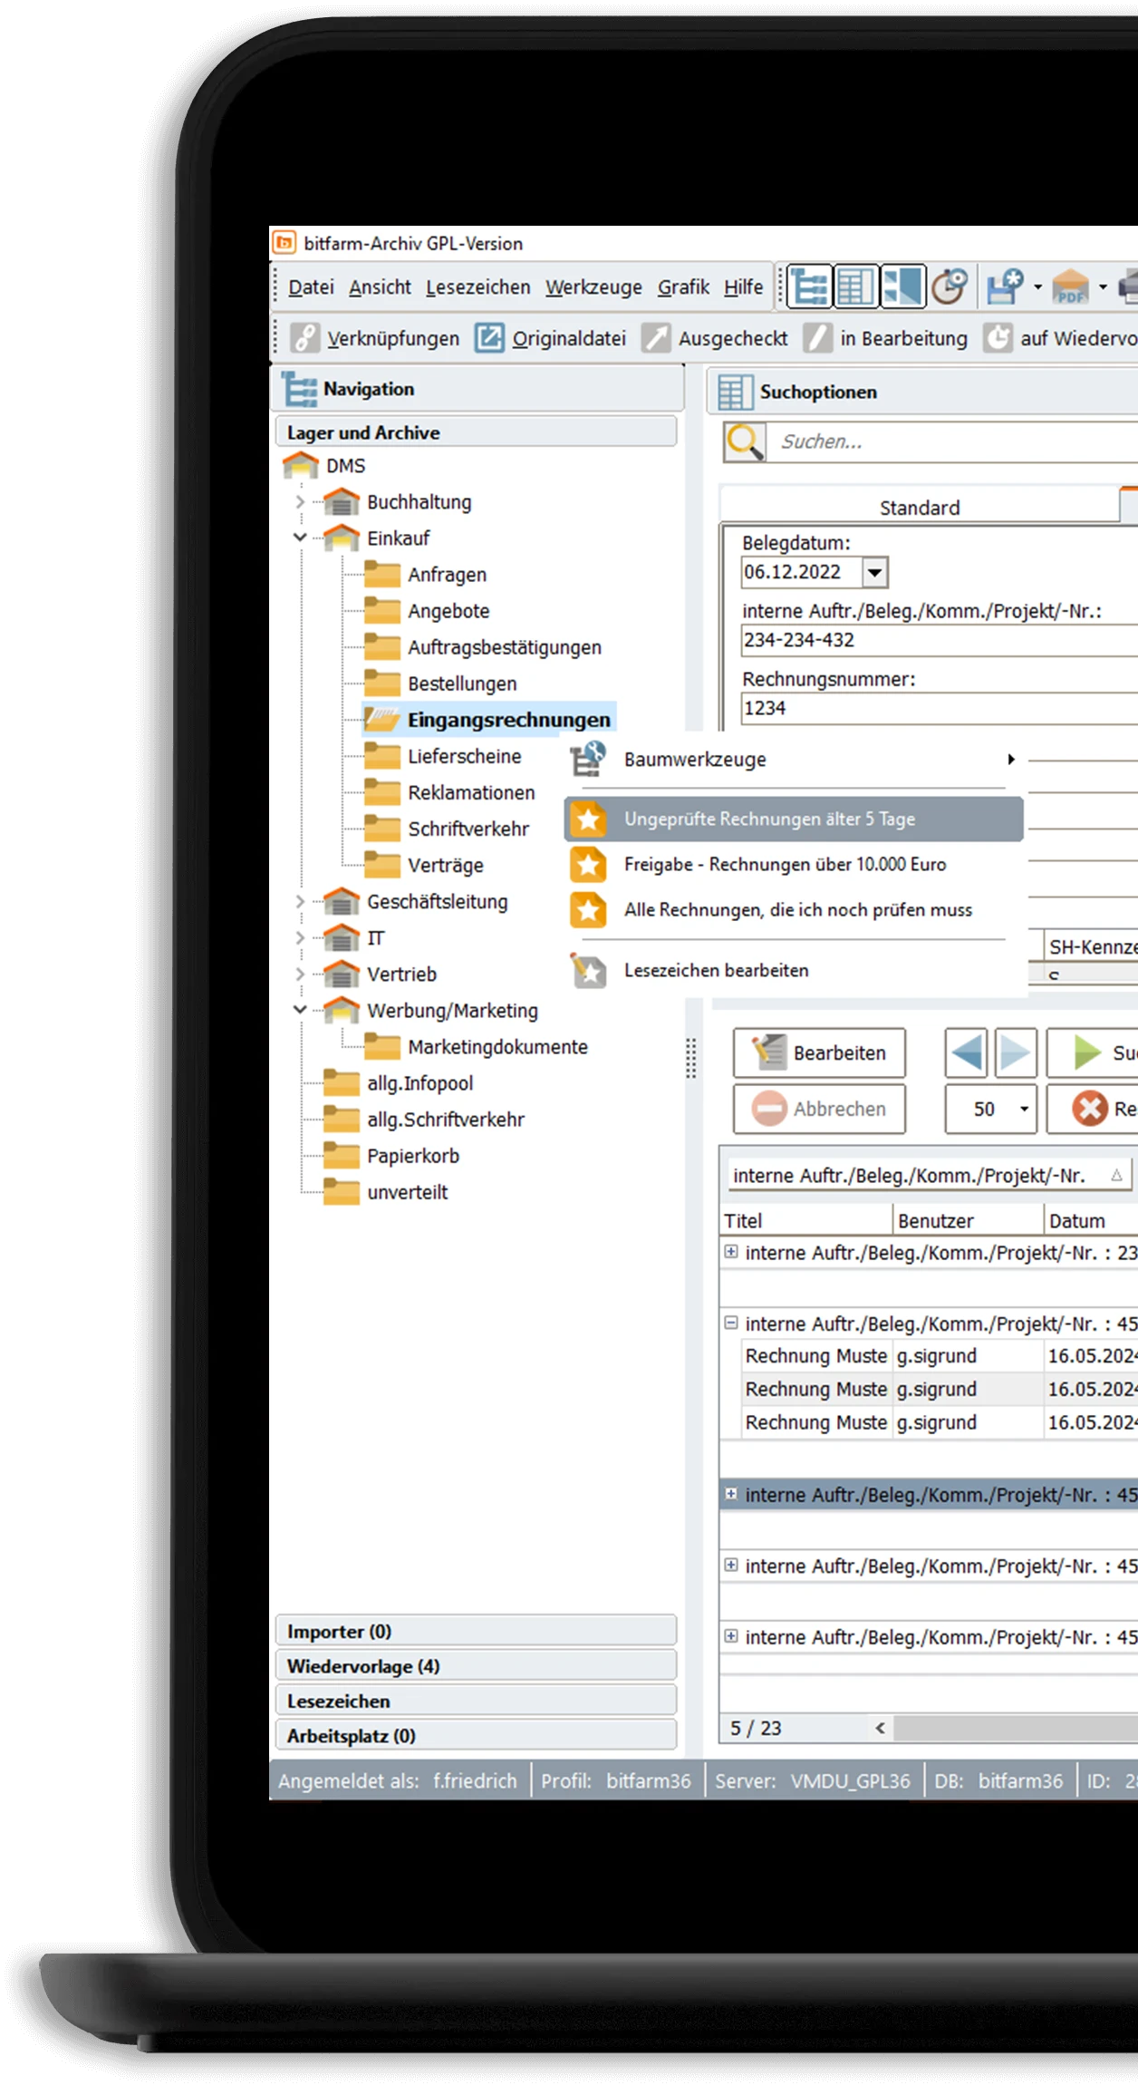Open the Lesezeichen menu
This screenshot has width=1138, height=2085.
tap(477, 287)
